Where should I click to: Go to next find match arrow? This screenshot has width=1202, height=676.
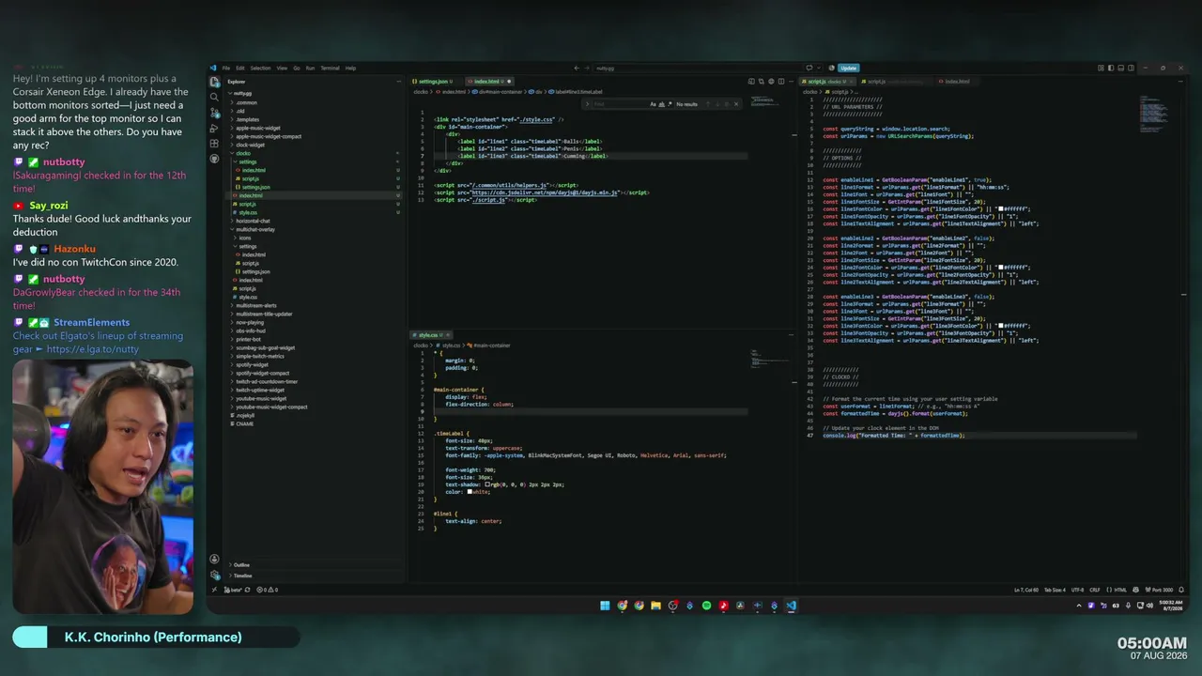pos(717,104)
